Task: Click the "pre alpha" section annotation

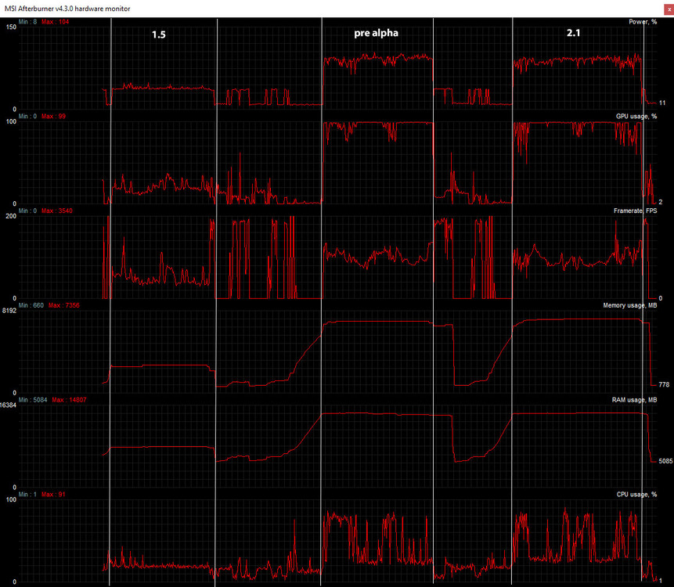Action: (x=376, y=33)
